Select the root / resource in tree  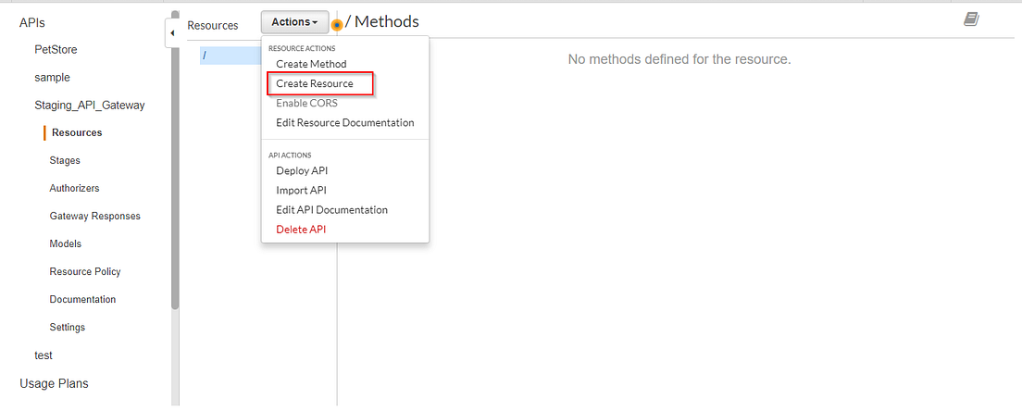[231, 56]
